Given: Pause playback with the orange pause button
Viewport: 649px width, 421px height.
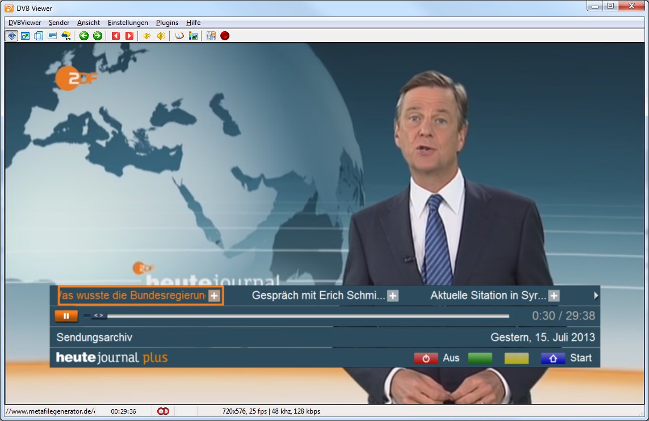Looking at the screenshot, I should point(66,316).
